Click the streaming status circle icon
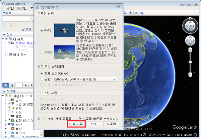 (195, 135)
